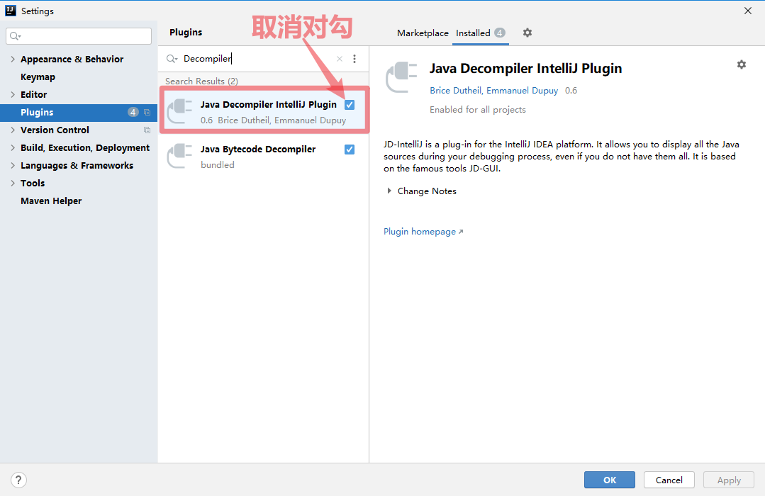This screenshot has height=496, width=765.
Task: Cancel the Settings dialog
Action: (669, 480)
